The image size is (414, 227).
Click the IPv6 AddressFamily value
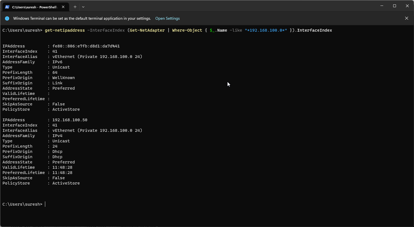pos(57,62)
